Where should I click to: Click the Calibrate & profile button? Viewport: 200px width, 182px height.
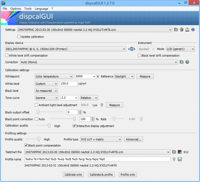click(x=101, y=175)
